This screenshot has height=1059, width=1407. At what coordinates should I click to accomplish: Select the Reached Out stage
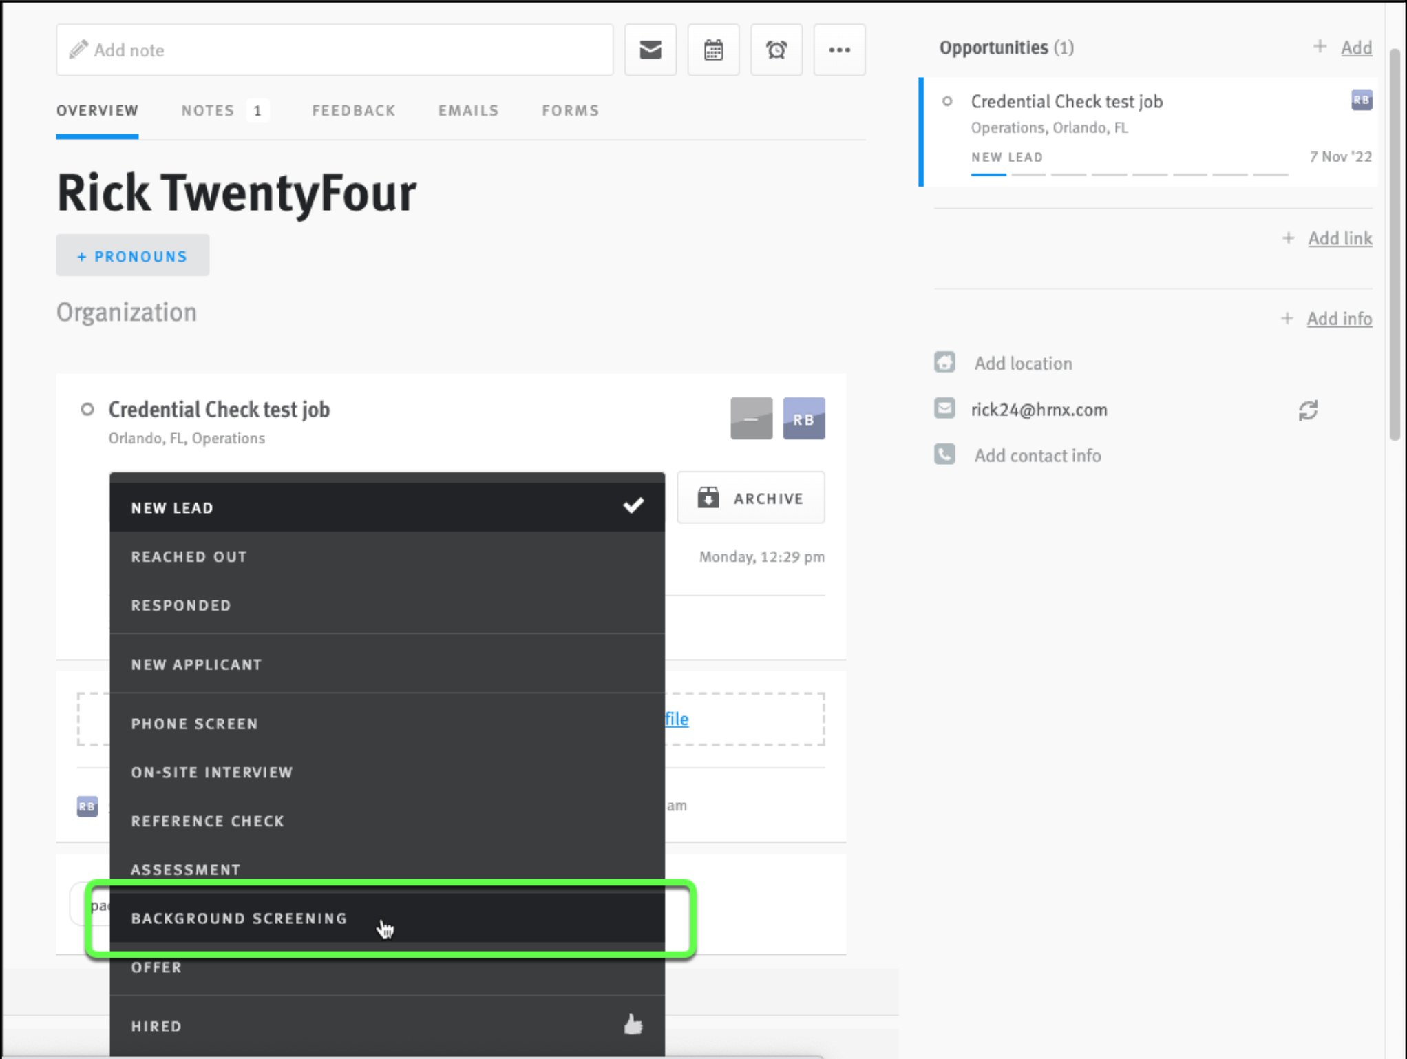click(387, 556)
